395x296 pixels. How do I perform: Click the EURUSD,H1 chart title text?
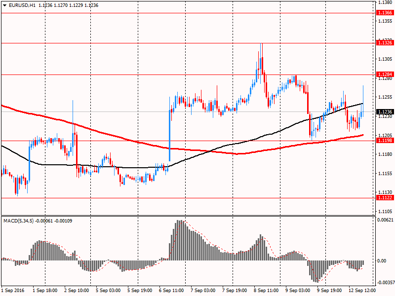(22, 5)
